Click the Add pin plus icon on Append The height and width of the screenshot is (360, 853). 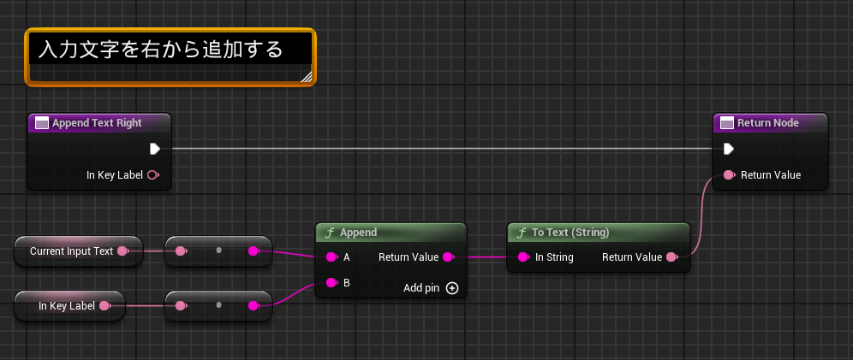[x=452, y=288]
